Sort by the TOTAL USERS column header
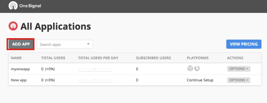267x103 pixels. (53, 58)
